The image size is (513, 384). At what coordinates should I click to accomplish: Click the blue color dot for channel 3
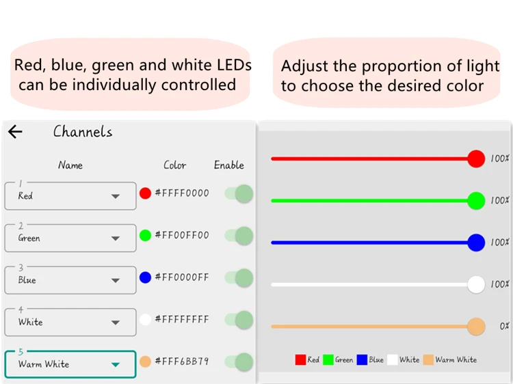point(145,277)
